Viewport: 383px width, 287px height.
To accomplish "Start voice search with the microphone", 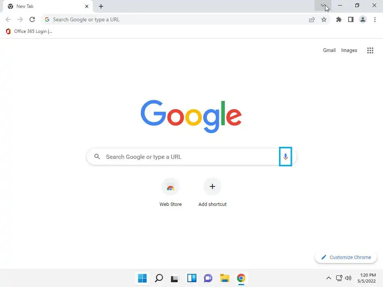I will (285, 157).
